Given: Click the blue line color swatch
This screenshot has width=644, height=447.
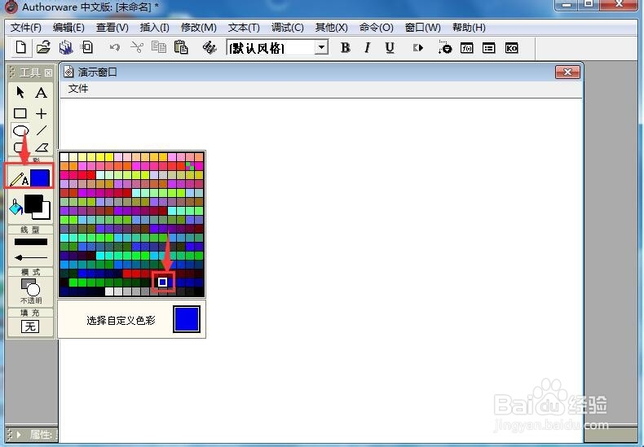Looking at the screenshot, I should 40,178.
